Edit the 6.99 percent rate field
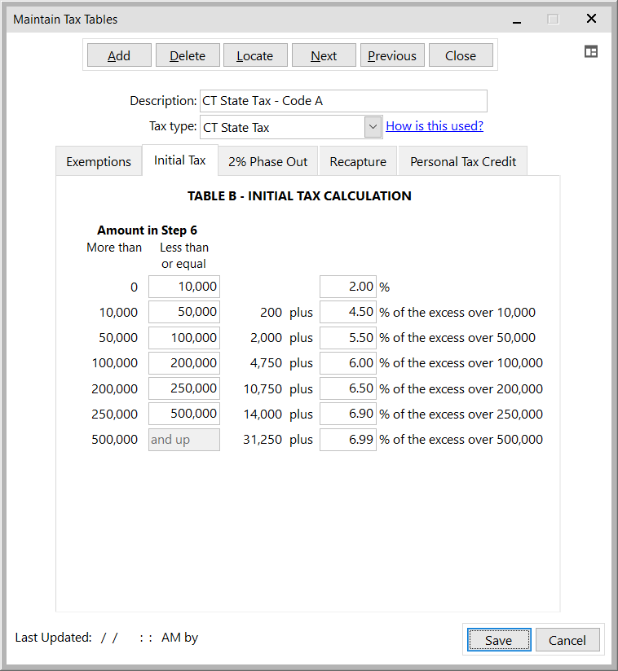618x671 pixels. 348,440
